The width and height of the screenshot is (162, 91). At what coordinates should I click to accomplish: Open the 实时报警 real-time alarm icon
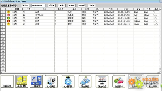68,81
